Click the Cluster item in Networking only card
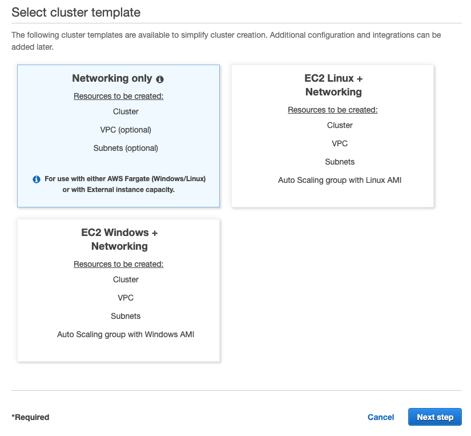The image size is (471, 436). coord(125,111)
